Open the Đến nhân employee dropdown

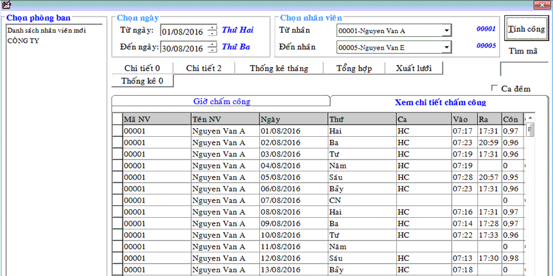pyautogui.click(x=447, y=47)
